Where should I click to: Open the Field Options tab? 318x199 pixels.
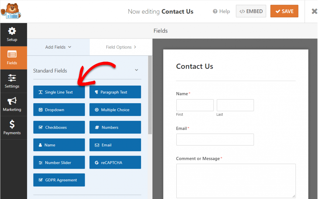[x=121, y=47]
